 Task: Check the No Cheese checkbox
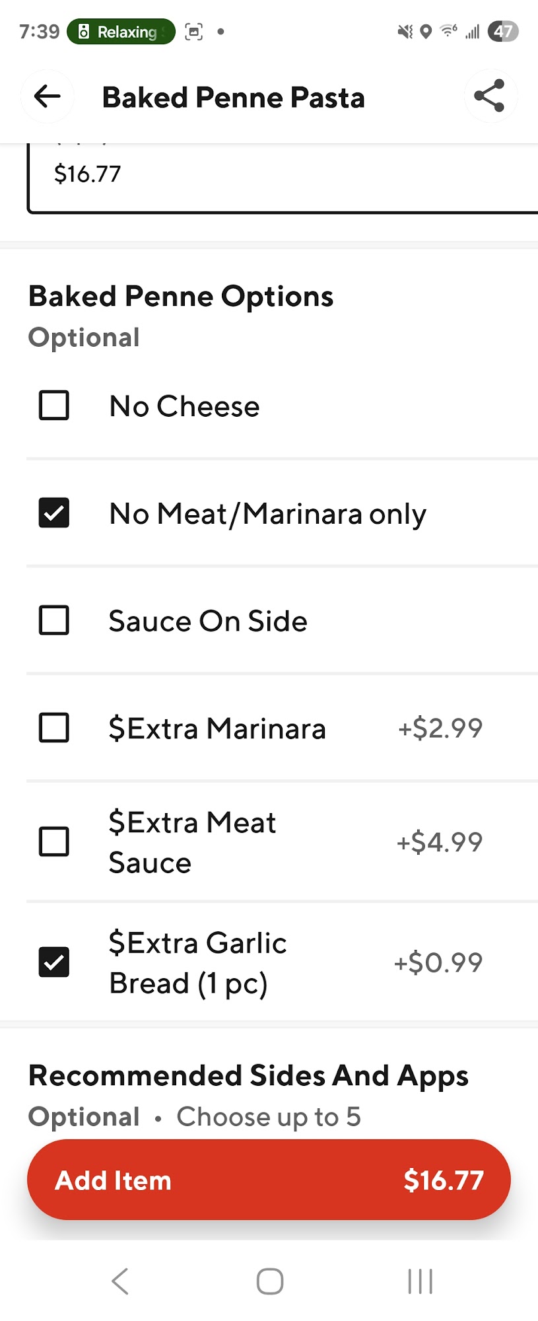[x=54, y=406]
